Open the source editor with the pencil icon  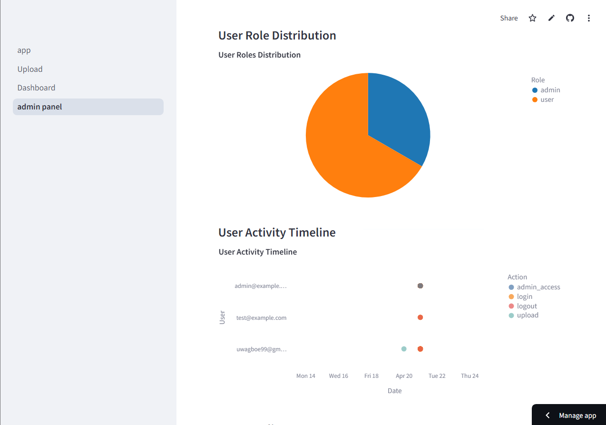coord(551,18)
